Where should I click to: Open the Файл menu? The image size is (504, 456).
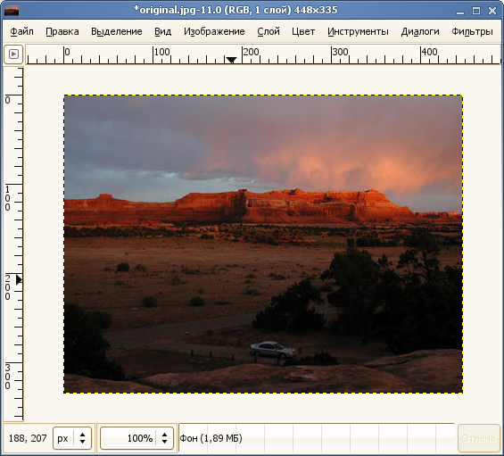click(22, 31)
